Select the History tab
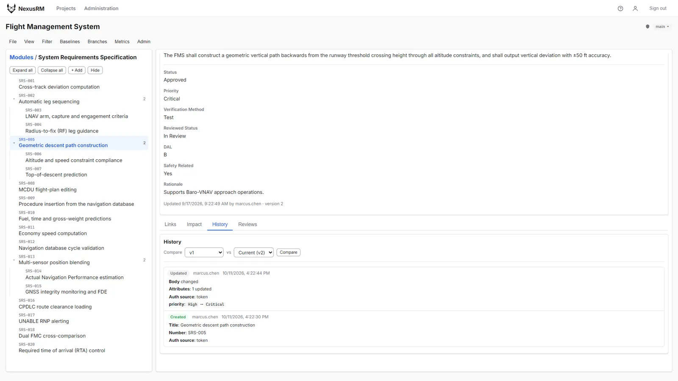 pos(220,224)
